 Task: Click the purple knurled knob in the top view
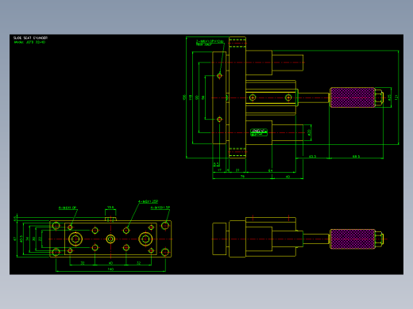pyautogui.click(x=353, y=97)
